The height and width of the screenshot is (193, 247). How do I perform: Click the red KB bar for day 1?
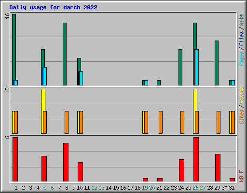(15, 159)
